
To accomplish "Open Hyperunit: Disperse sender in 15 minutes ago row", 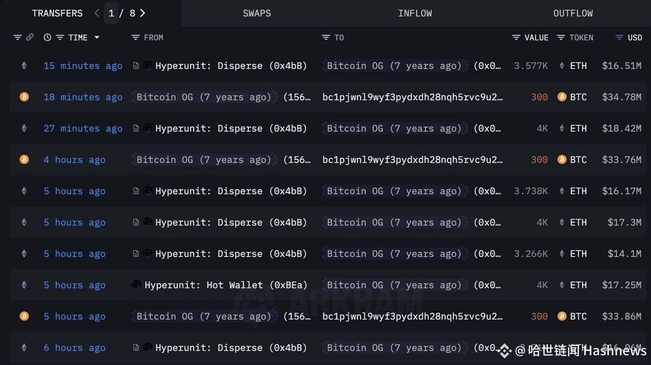I will [x=231, y=66].
